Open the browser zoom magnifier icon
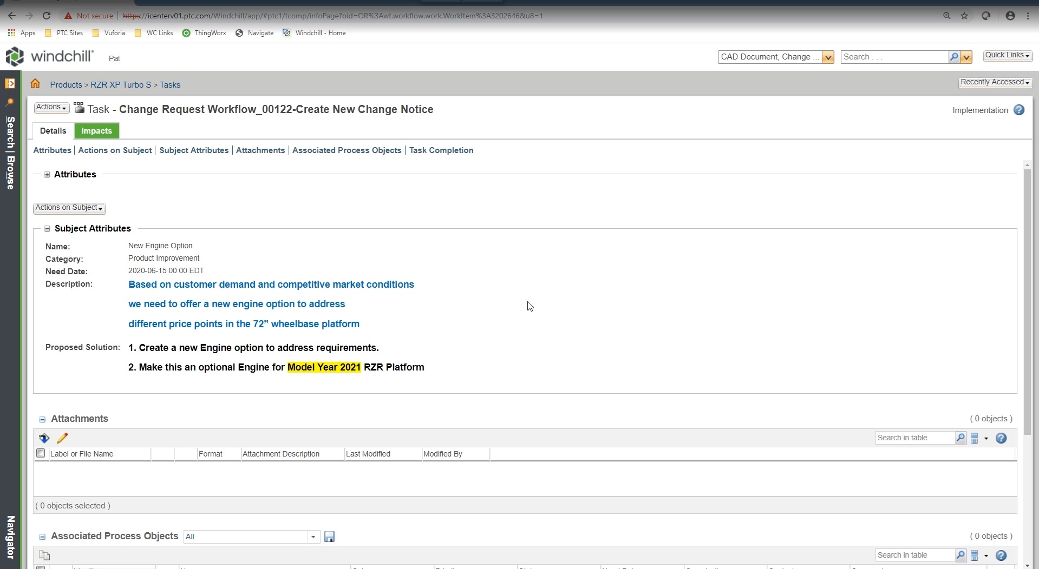 (x=947, y=16)
